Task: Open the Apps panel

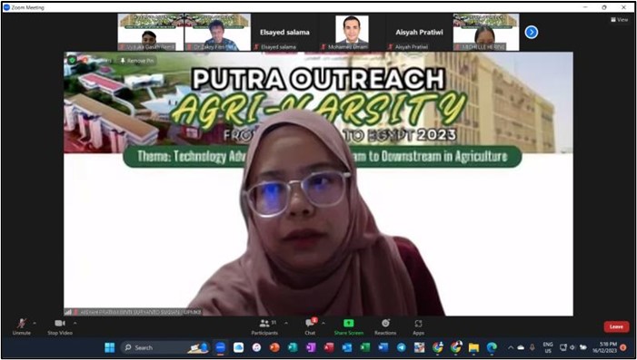Action: (418, 326)
